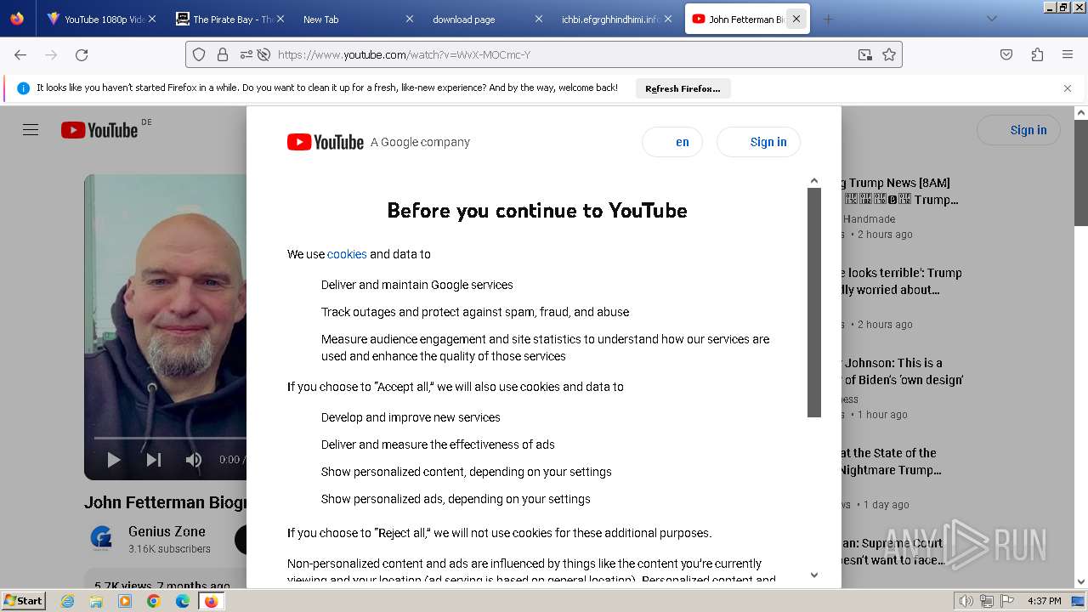The height and width of the screenshot is (612, 1088).
Task: Close the John Fetterman tab
Action: point(796,19)
